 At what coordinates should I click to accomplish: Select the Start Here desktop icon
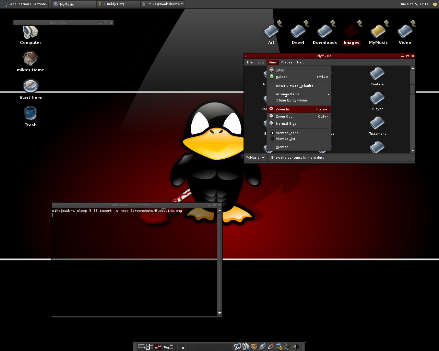coord(31,89)
